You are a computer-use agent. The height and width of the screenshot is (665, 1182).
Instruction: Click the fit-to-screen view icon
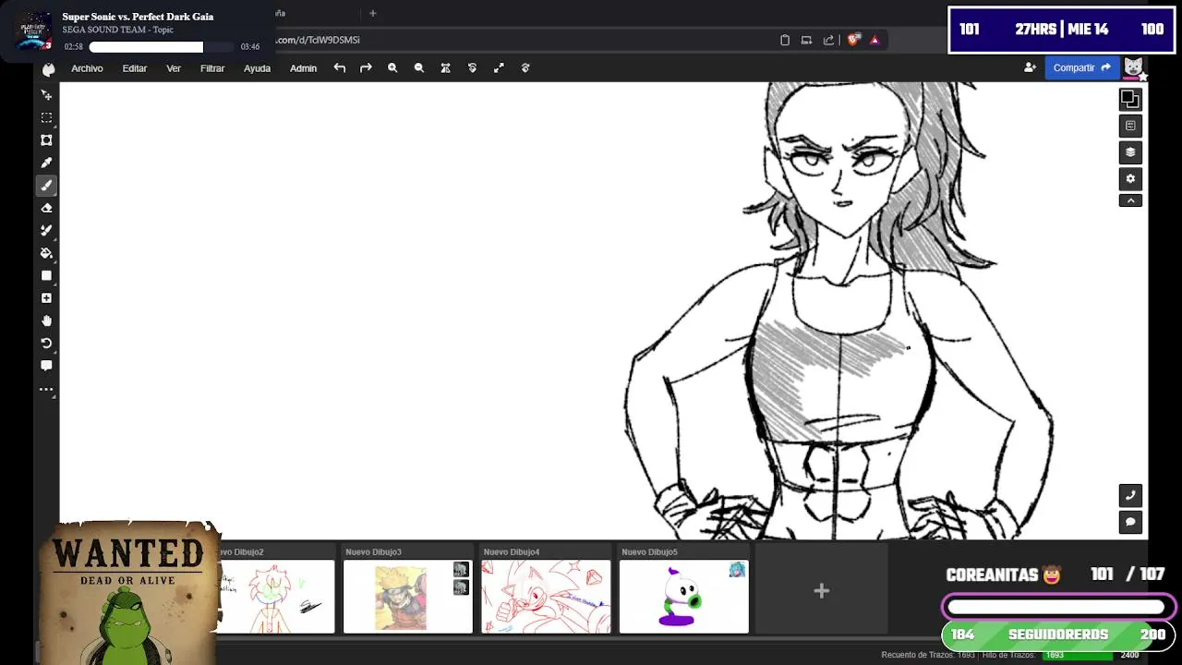[445, 67]
